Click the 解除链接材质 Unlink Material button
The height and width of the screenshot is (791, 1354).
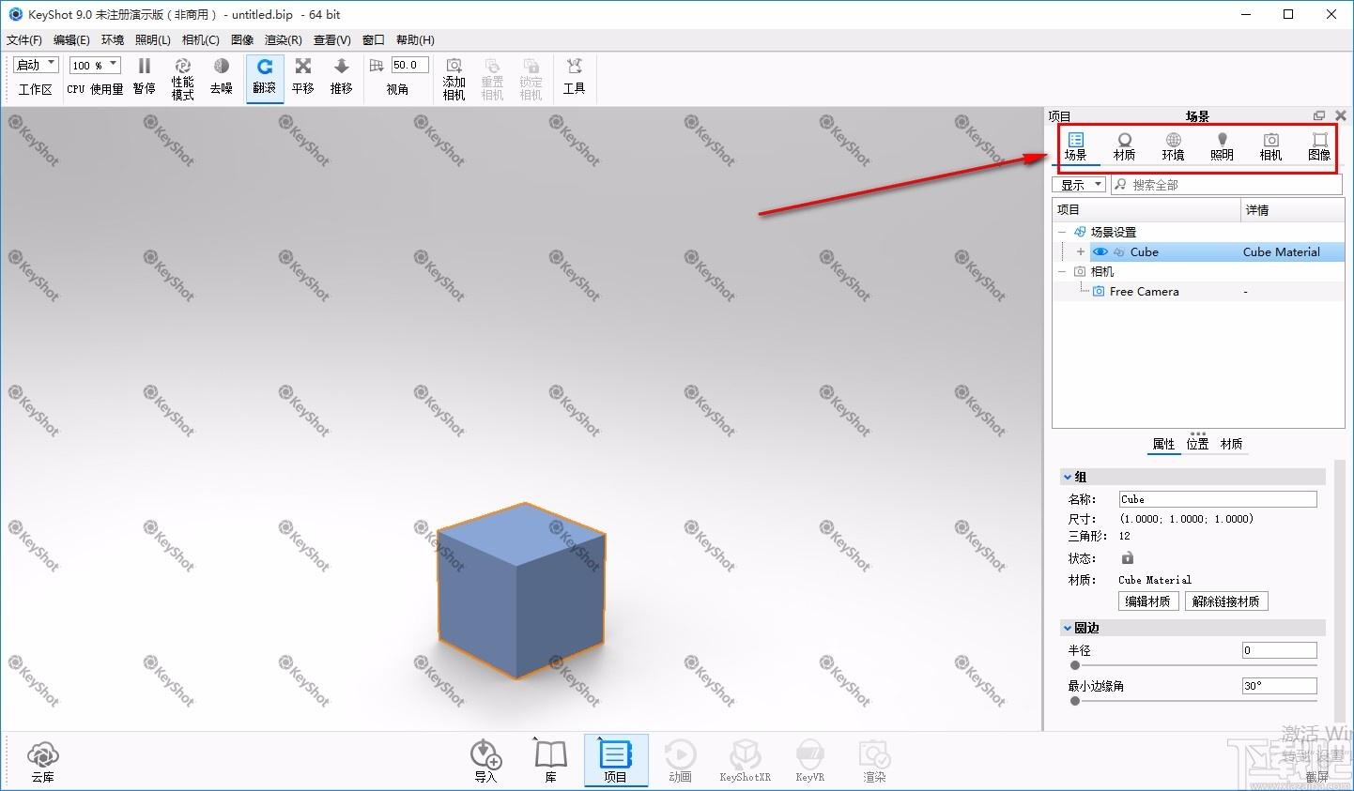pyautogui.click(x=1225, y=601)
